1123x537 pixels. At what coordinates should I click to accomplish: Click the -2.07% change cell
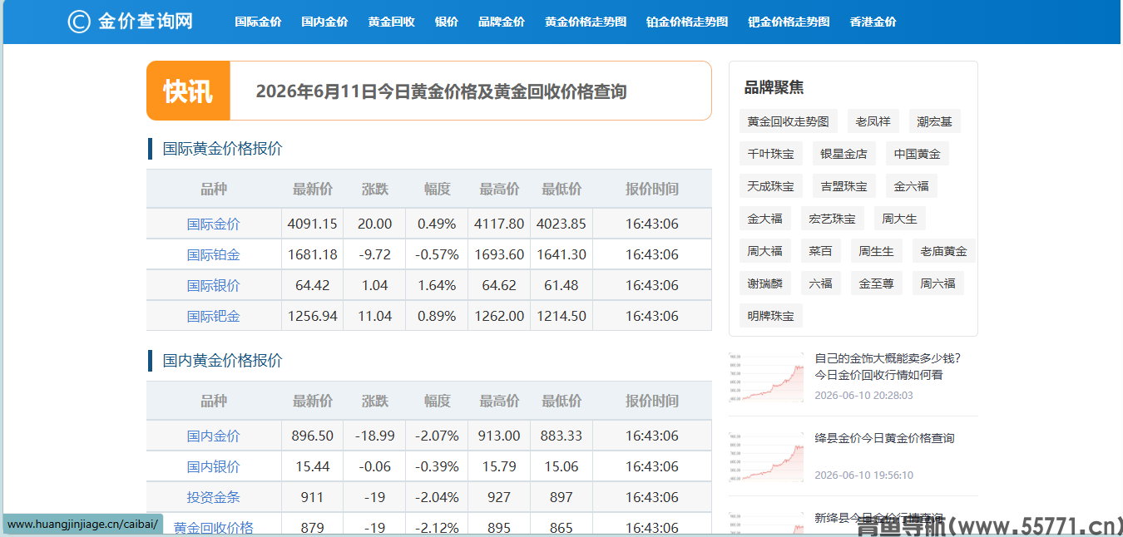(438, 436)
